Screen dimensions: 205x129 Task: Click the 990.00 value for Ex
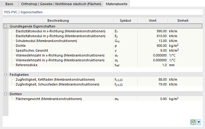pos(152,31)
